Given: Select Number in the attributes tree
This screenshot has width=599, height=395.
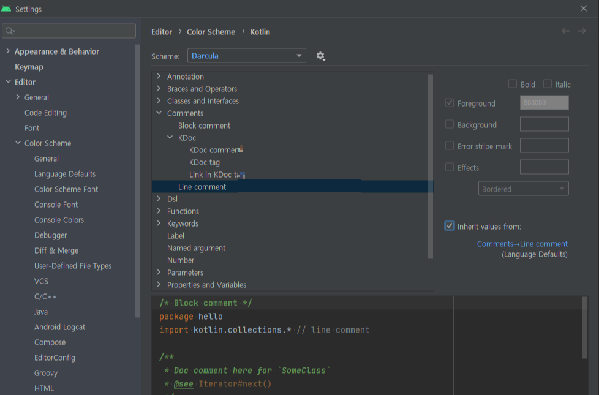Looking at the screenshot, I should tap(181, 260).
